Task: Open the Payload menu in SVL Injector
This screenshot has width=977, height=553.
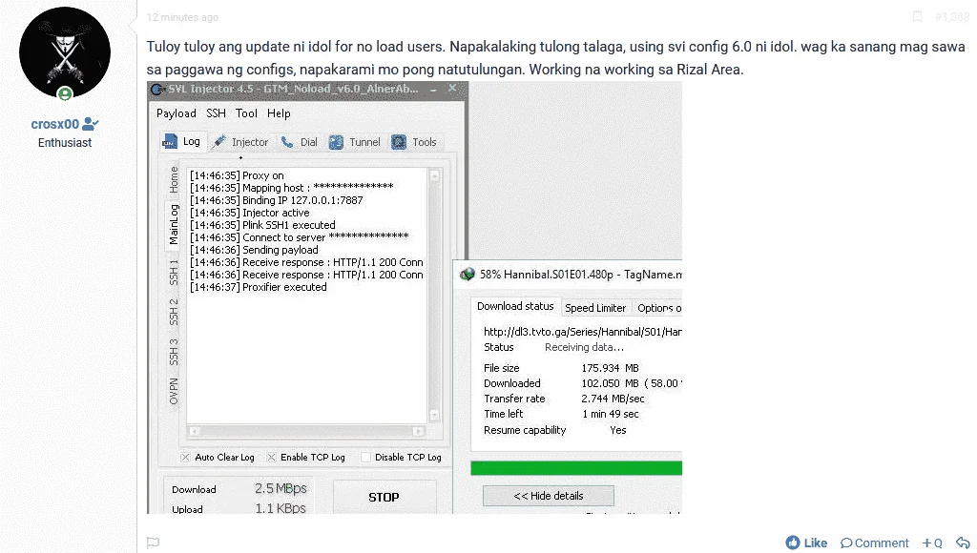Action: click(176, 113)
